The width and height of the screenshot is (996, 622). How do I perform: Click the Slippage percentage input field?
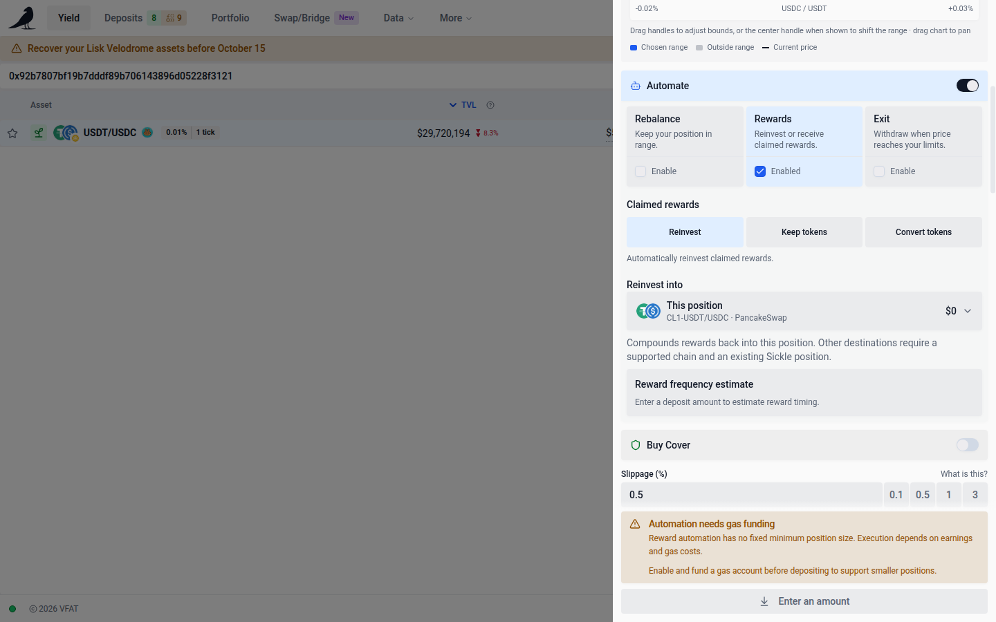coord(751,495)
